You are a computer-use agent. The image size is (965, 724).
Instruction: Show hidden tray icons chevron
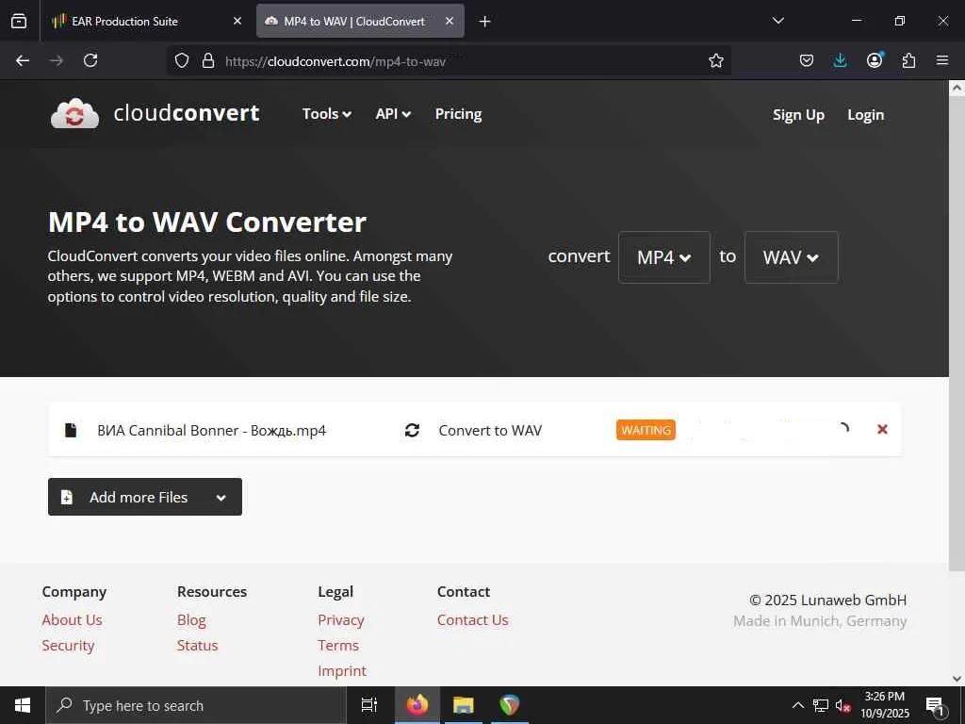[x=797, y=705]
